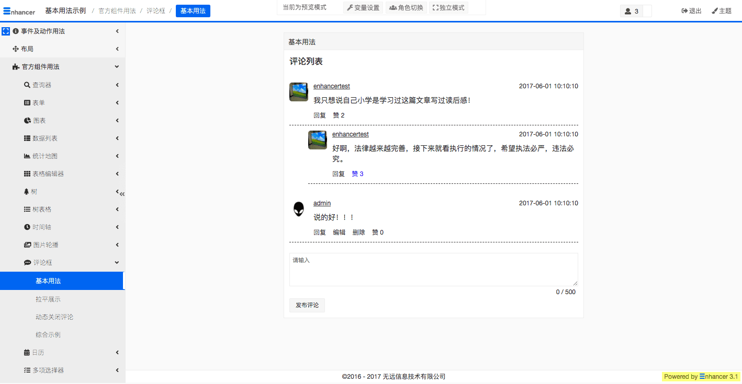Click the fullscreen icon above the sidebar
This screenshot has width=742, height=384.
tap(6, 31)
